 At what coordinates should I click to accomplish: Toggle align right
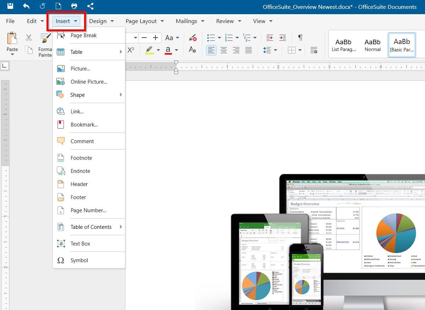(x=236, y=50)
